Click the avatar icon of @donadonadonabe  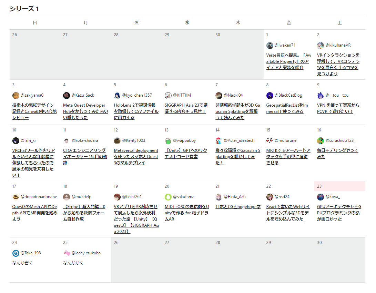(x=16, y=197)
